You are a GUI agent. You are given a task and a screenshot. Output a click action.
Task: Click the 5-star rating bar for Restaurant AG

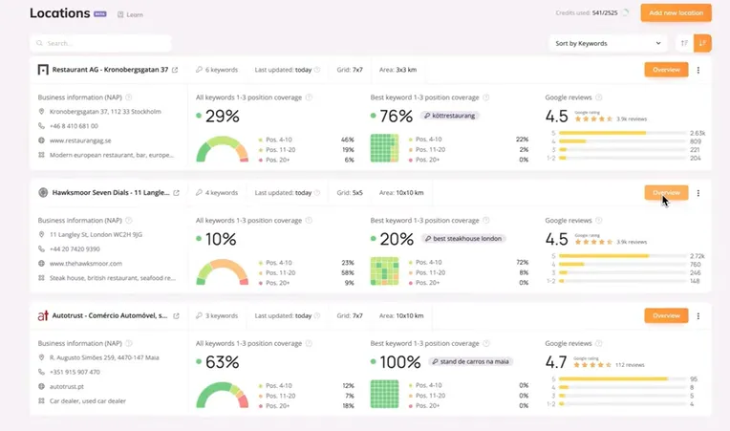tap(621, 133)
